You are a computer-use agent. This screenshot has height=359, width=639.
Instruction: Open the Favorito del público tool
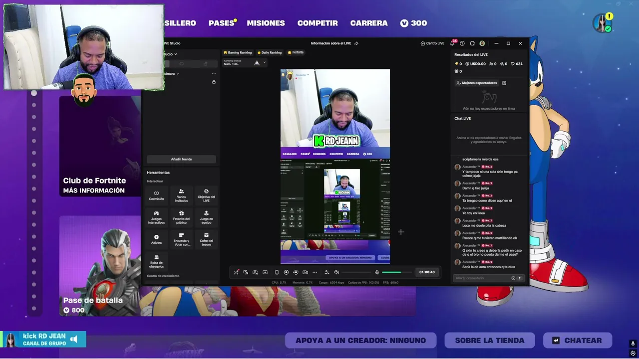[x=181, y=217]
